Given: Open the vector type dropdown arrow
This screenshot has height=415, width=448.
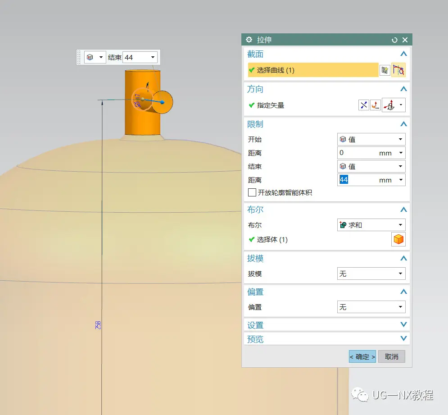Looking at the screenshot, I should (401, 105).
